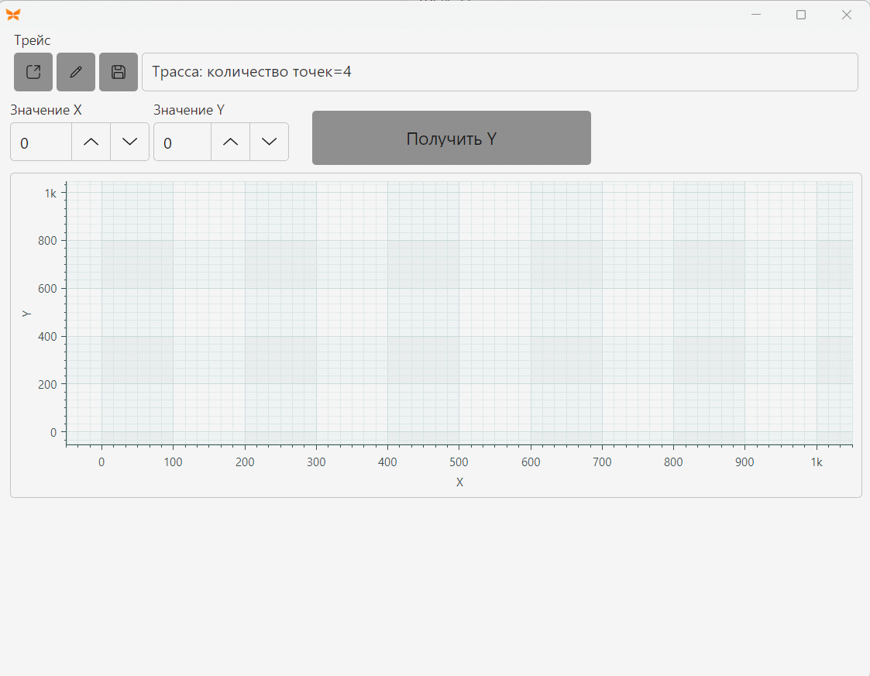This screenshot has height=676, width=870.
Task: Click the Трасса point count text field
Action: click(x=500, y=72)
